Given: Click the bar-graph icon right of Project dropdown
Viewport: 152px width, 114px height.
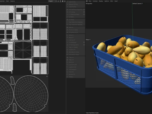Looking at the screenshot, I should (58, 1).
